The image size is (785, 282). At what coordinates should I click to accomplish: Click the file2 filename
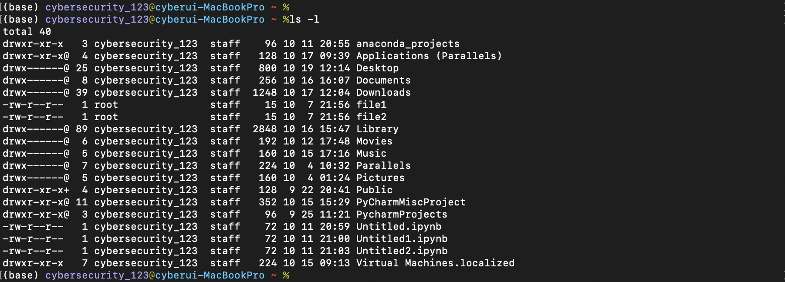[371, 117]
